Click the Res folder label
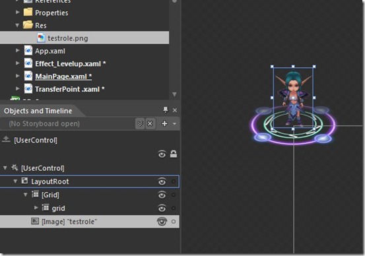Image resolution: width=365 pixels, height=256 pixels. coord(41,25)
